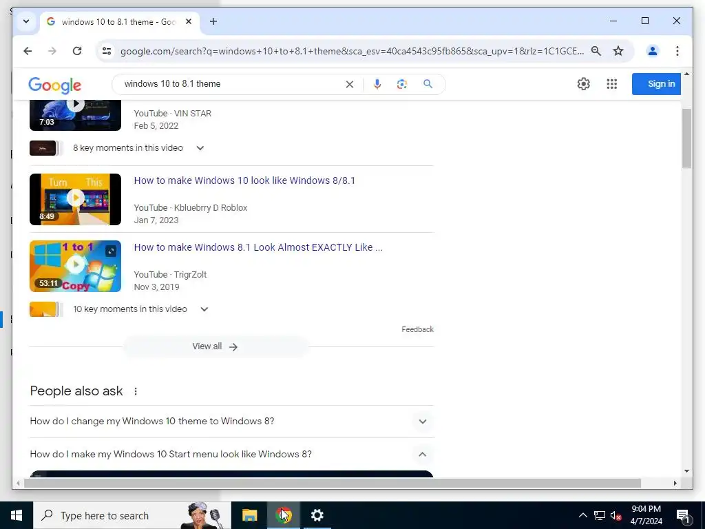This screenshot has height=529, width=705.
Task: Click the address bar URL
Action: (x=352, y=51)
